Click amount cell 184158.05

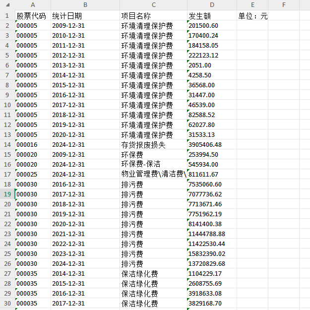(212, 45)
